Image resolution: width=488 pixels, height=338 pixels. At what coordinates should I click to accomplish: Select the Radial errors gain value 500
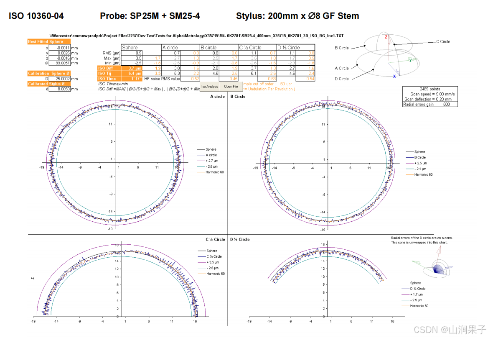pos(446,104)
